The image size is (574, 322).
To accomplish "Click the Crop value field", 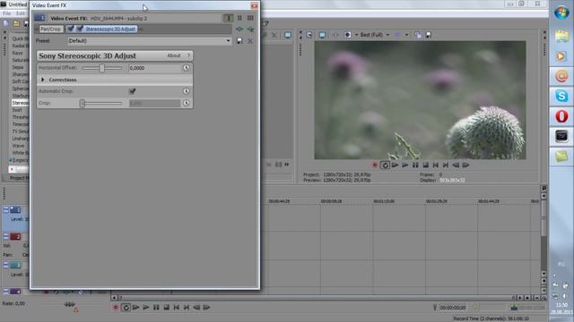I will point(154,104).
